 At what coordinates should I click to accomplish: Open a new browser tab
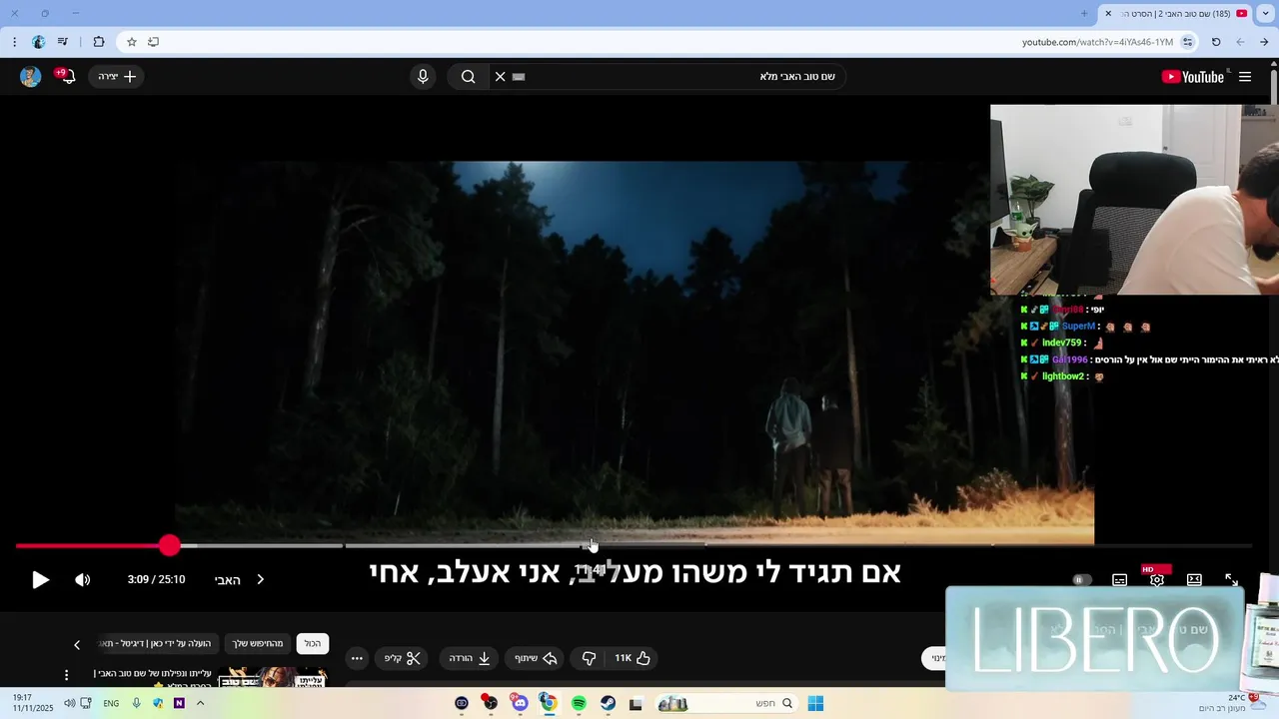1084,13
